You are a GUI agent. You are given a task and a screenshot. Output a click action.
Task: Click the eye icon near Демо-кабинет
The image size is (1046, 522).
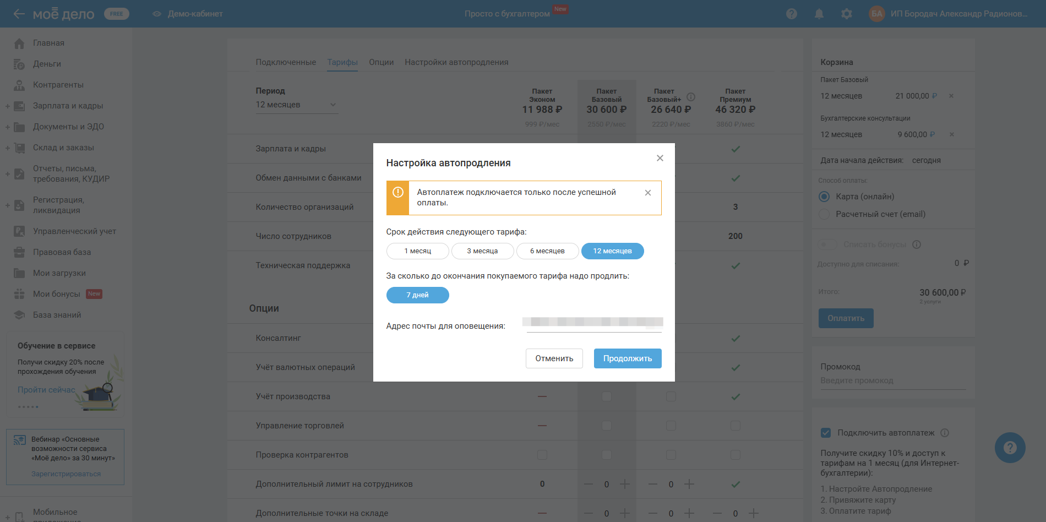click(157, 14)
